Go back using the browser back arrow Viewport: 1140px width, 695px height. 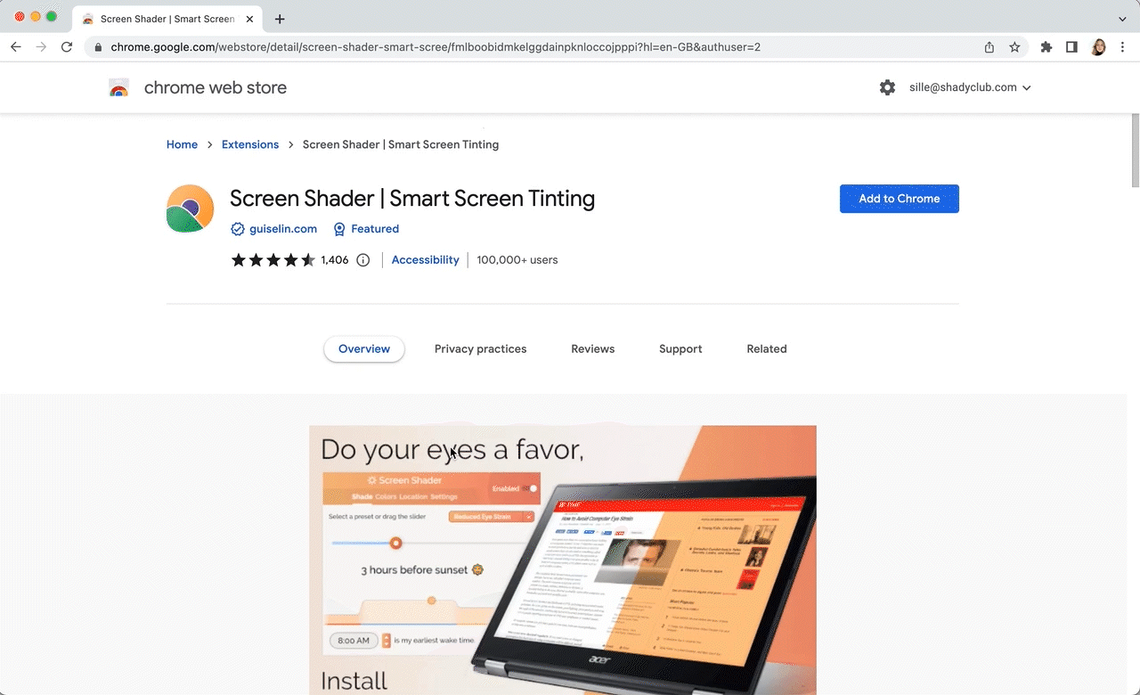pos(16,47)
